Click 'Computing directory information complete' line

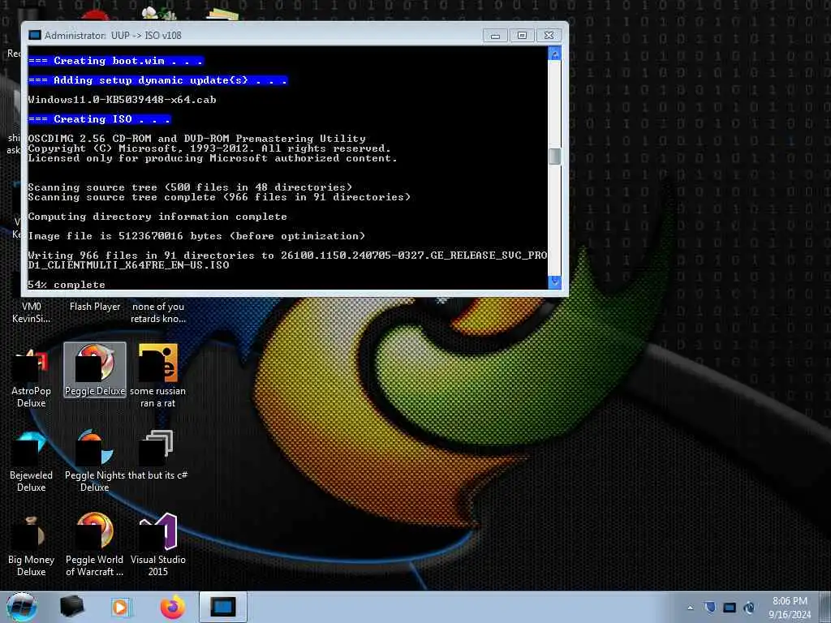point(157,216)
